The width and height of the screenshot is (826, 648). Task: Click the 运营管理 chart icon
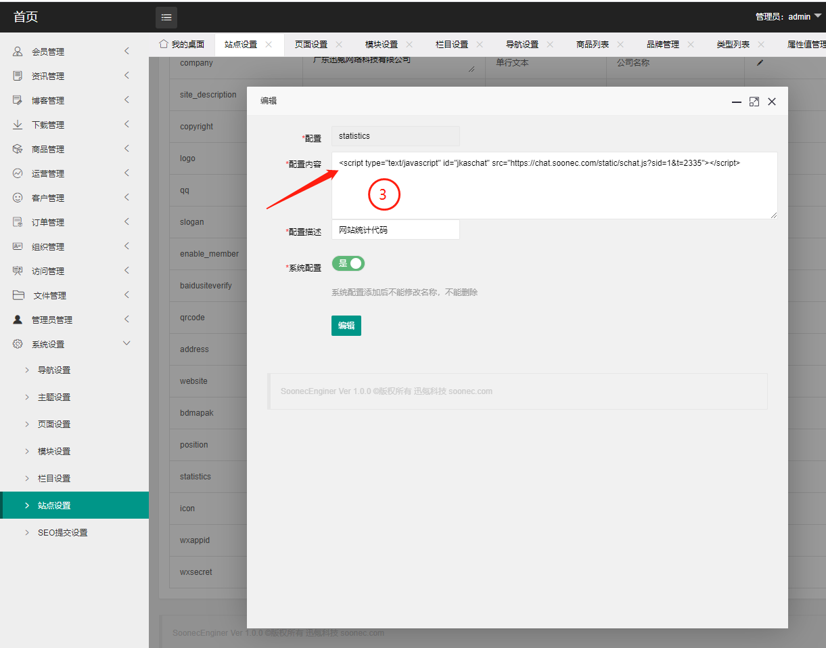[x=18, y=173]
